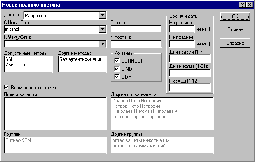Click the question mark help icon in title bar
The width and height of the screenshot is (255, 162).
242,5
